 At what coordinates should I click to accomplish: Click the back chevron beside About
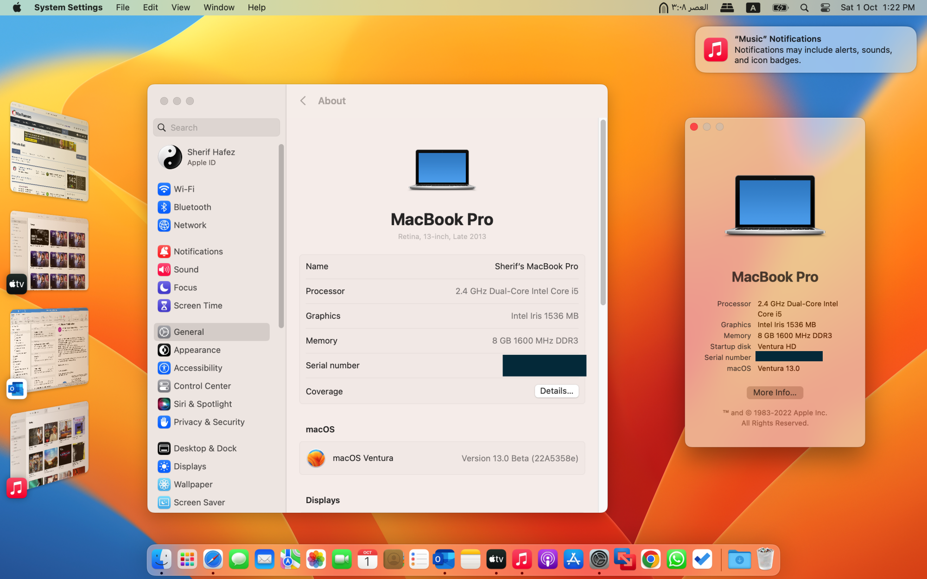tap(303, 101)
